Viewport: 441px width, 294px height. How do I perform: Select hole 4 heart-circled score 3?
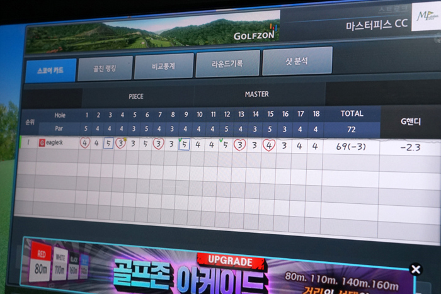(x=121, y=144)
